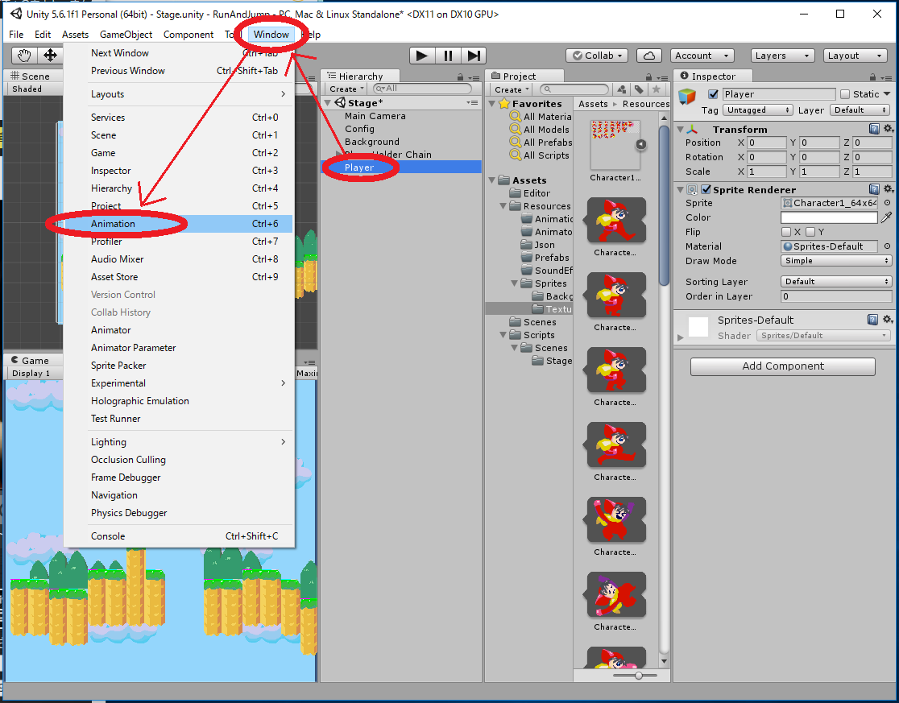The image size is (899, 703).
Task: Select the Character1 sprite sheet thumbnail
Action: [x=615, y=144]
